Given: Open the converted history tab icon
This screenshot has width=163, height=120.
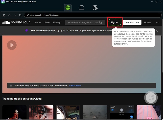Looking at the screenshot, I should [x=95, y=8].
